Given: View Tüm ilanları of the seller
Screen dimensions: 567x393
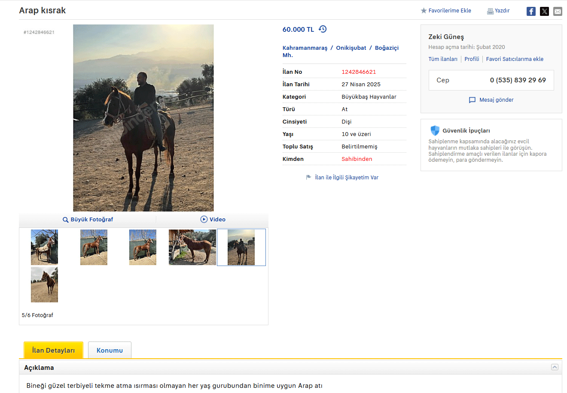Looking at the screenshot, I should click(x=442, y=59).
